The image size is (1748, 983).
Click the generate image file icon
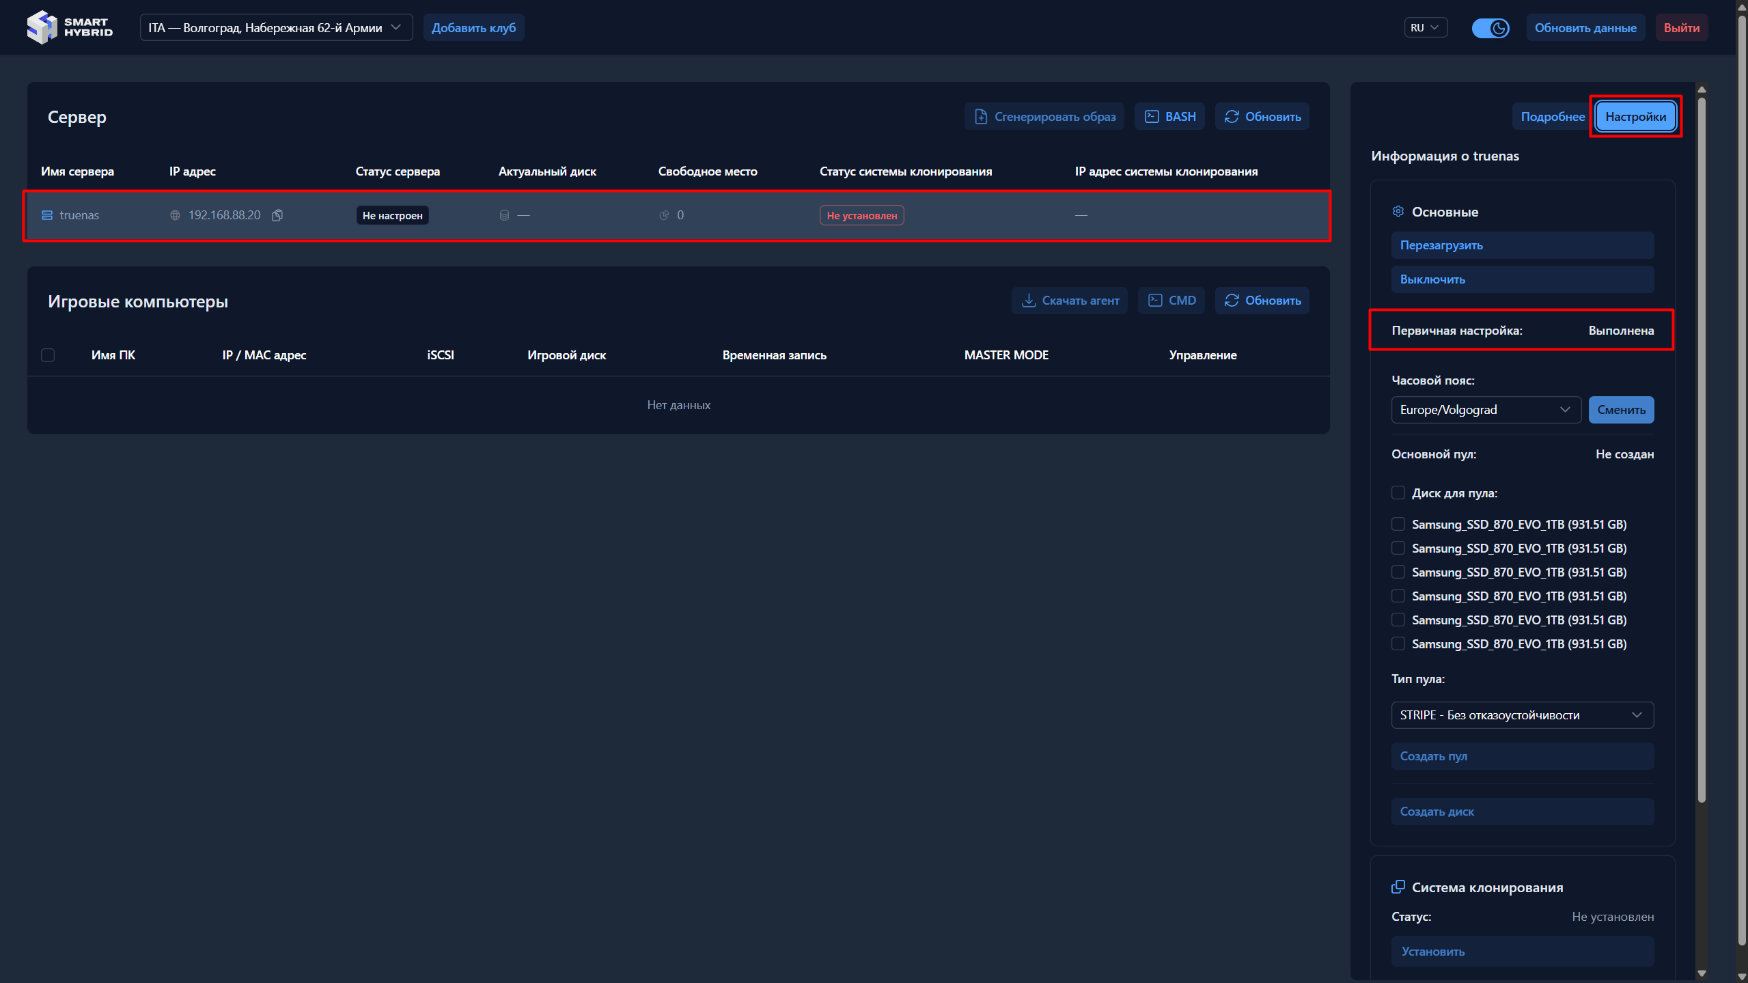[981, 117]
